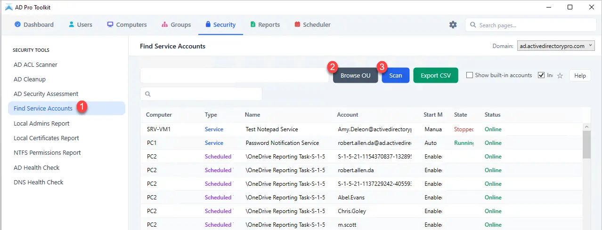Viewport: 602px width, 230px height.
Task: Click the Abel.Evans account cell
Action: 351,198
